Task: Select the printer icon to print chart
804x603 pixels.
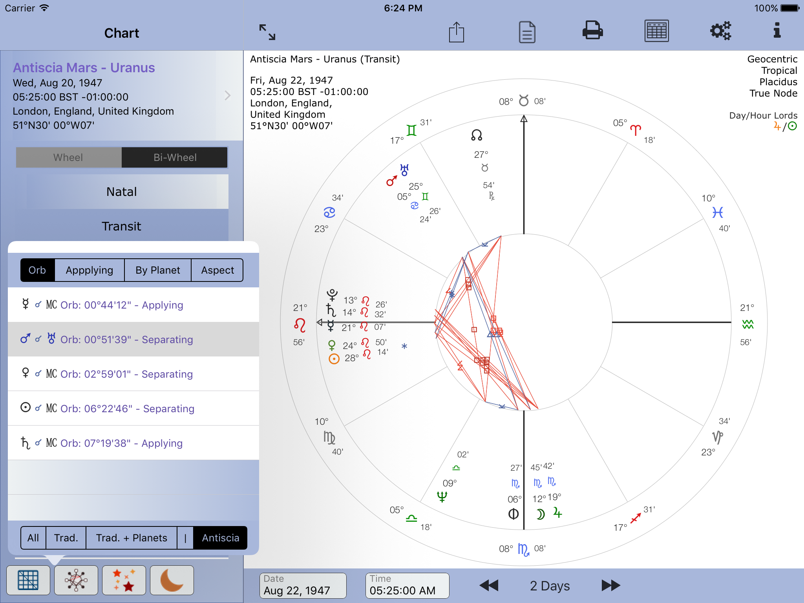Action: pyautogui.click(x=592, y=31)
